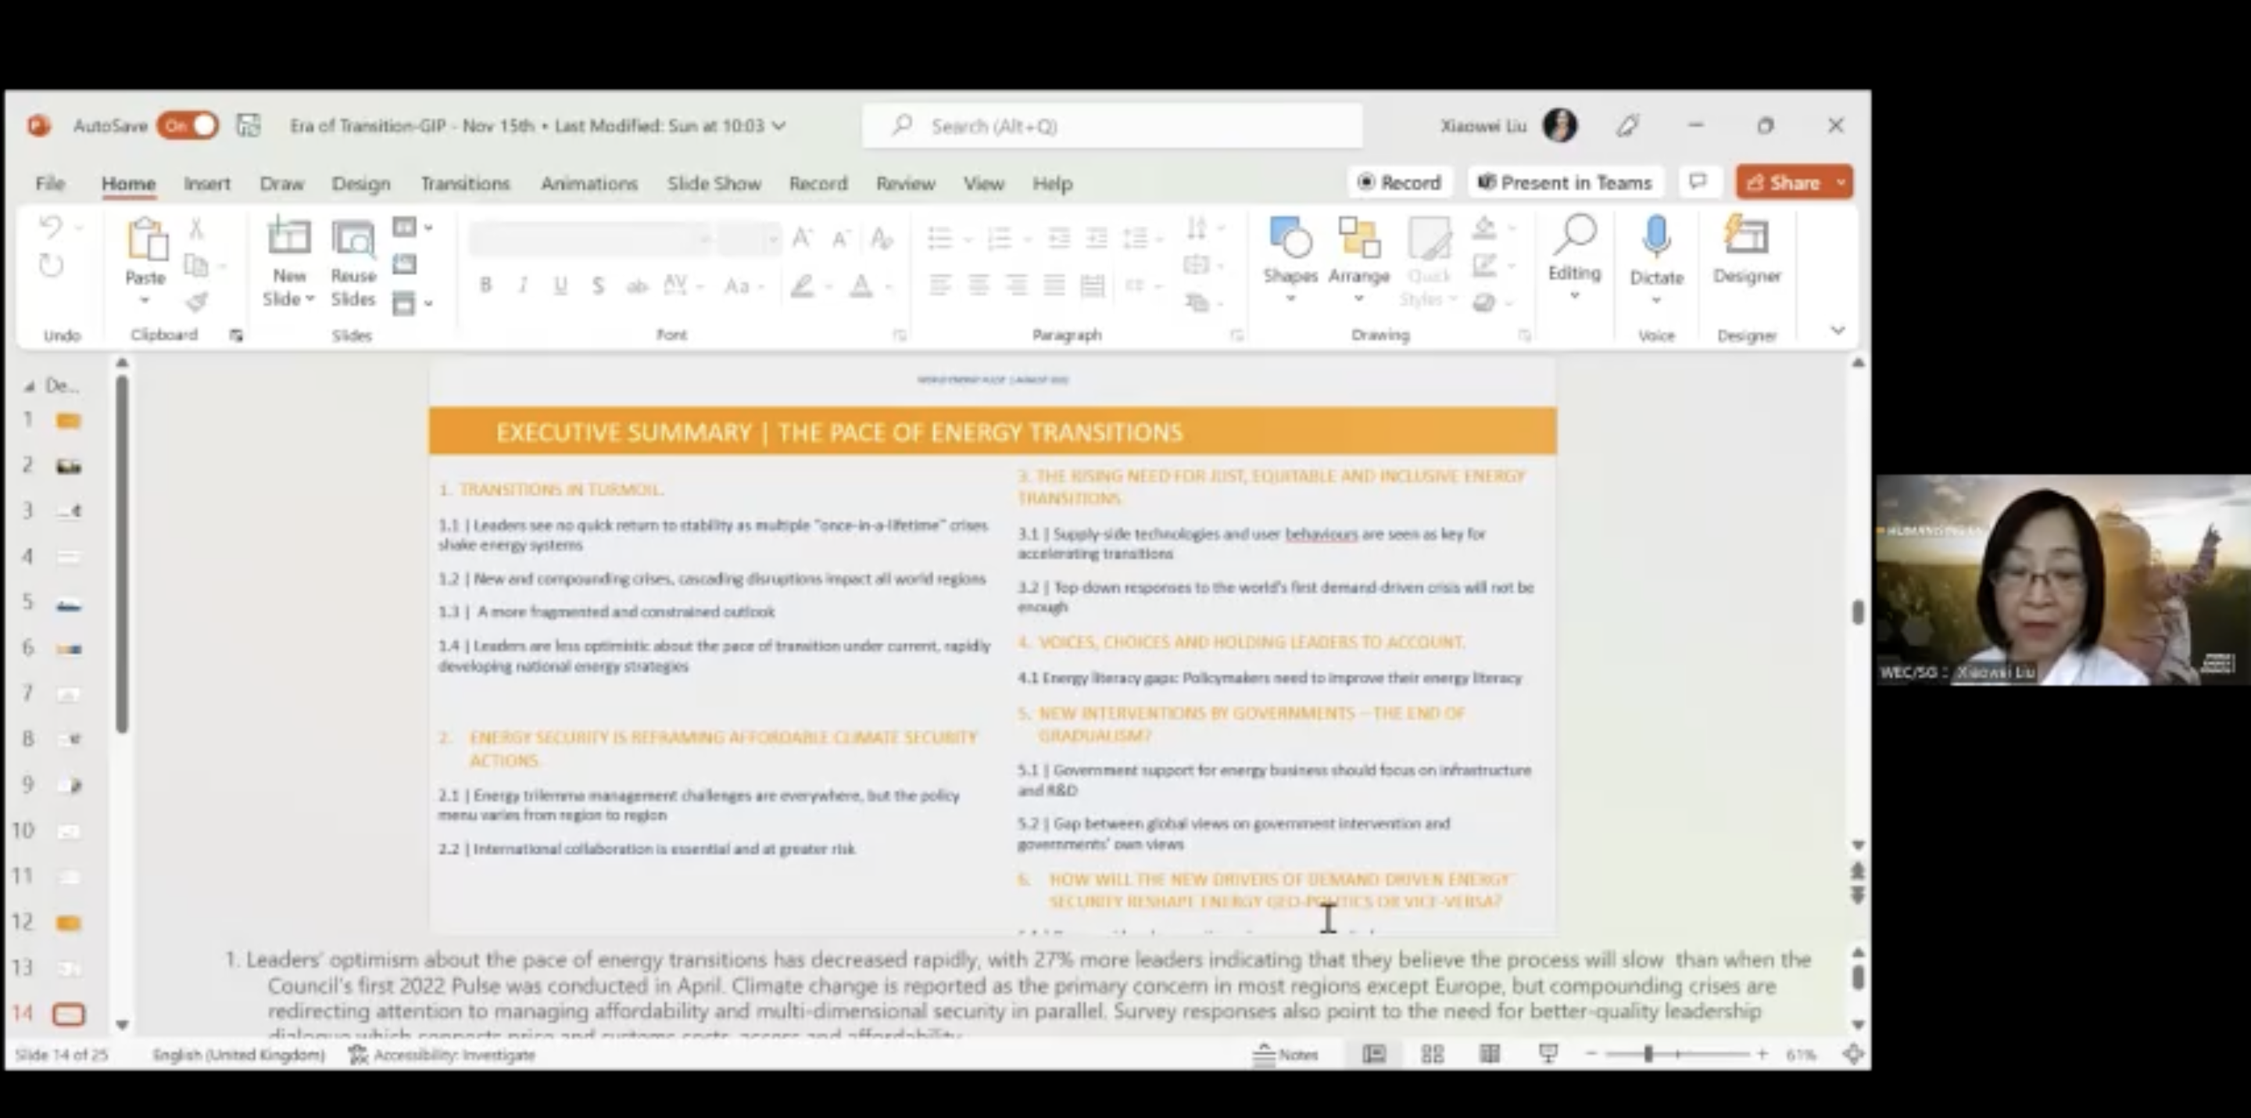
Task: Collapse the ribbon with chevron arrow
Action: (1838, 331)
